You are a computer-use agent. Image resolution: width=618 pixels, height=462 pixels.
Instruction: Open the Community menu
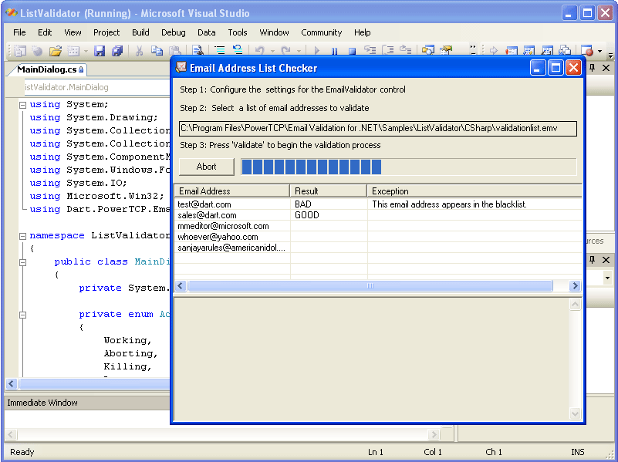coord(321,32)
